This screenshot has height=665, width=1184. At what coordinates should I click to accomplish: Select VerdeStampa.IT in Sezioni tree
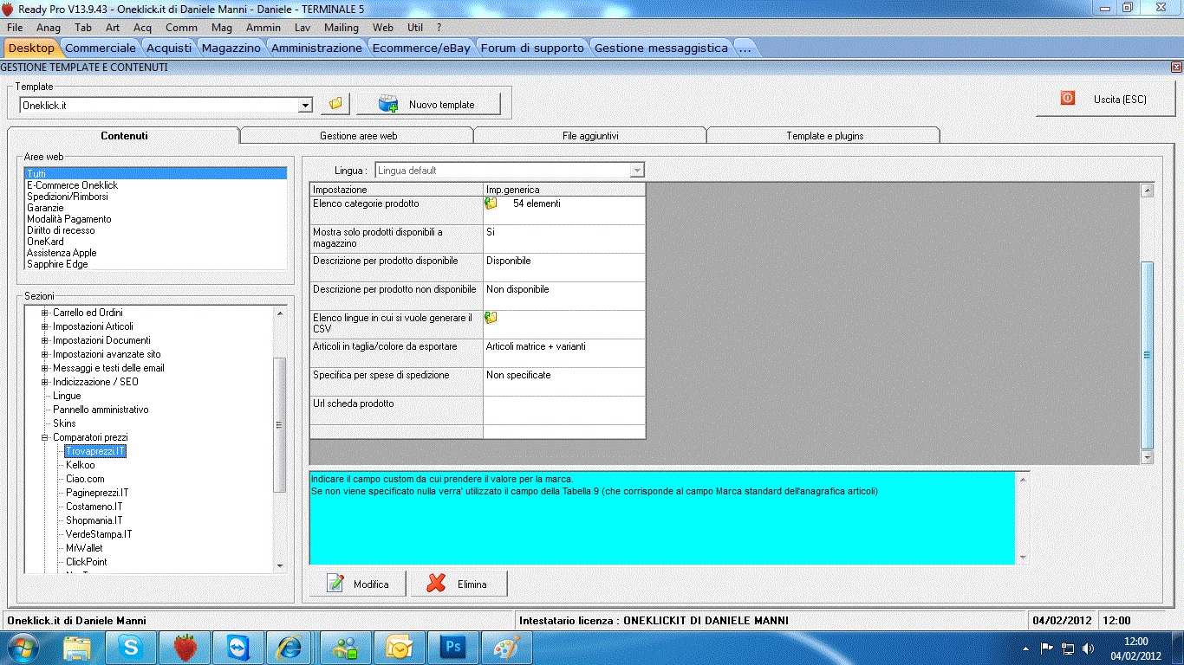tap(99, 534)
